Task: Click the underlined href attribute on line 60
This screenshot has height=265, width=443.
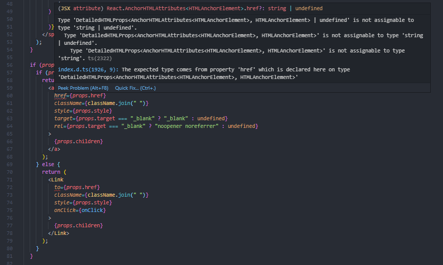Action: coord(60,95)
